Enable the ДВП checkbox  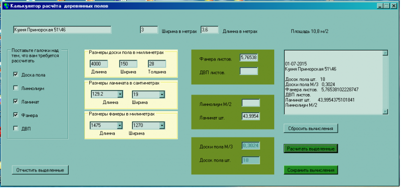16,128
